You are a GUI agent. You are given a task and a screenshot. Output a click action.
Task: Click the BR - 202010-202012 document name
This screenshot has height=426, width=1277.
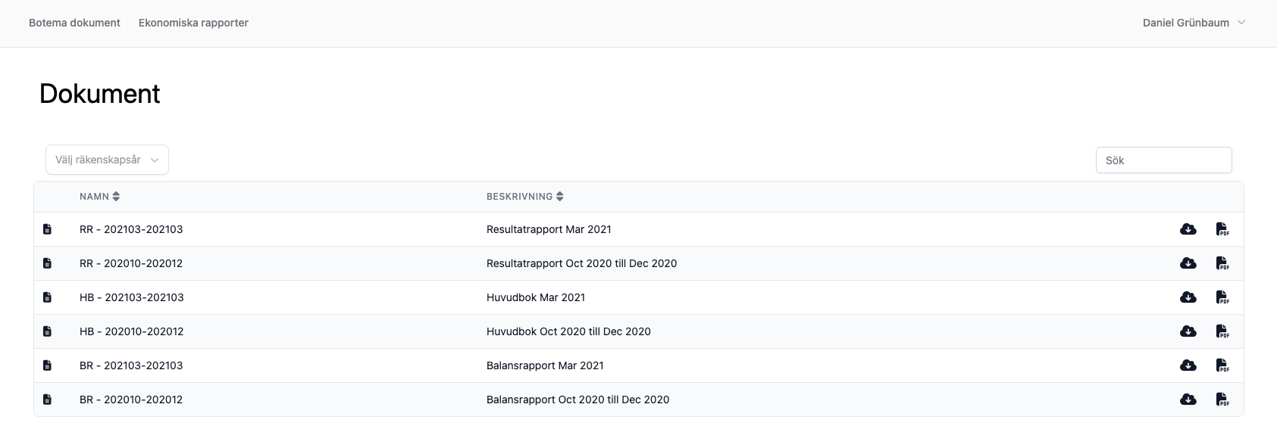tap(131, 400)
